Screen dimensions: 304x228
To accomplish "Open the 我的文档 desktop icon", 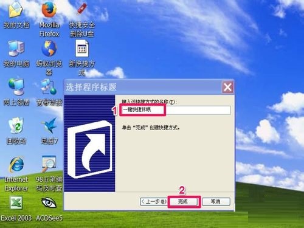I will click(x=16, y=10).
